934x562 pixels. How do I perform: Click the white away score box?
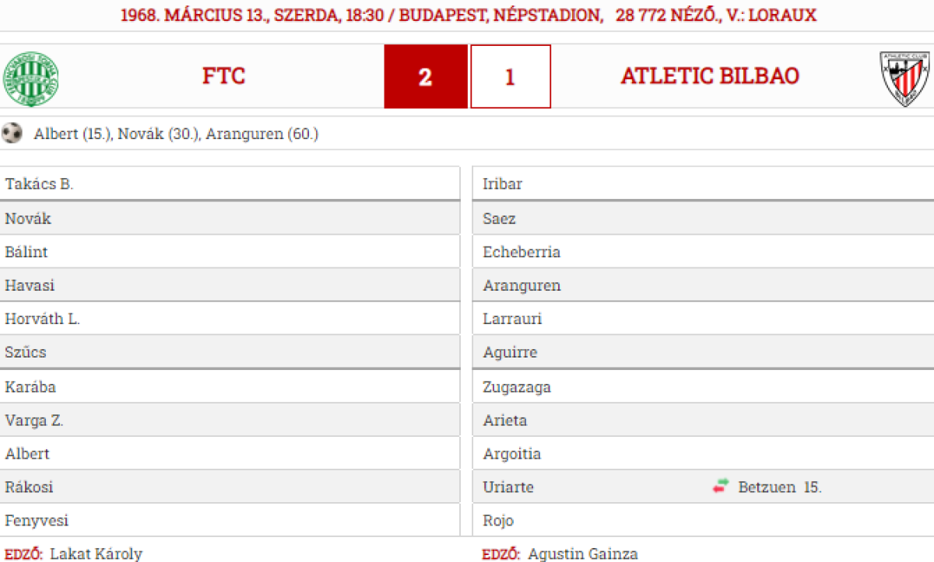510,77
